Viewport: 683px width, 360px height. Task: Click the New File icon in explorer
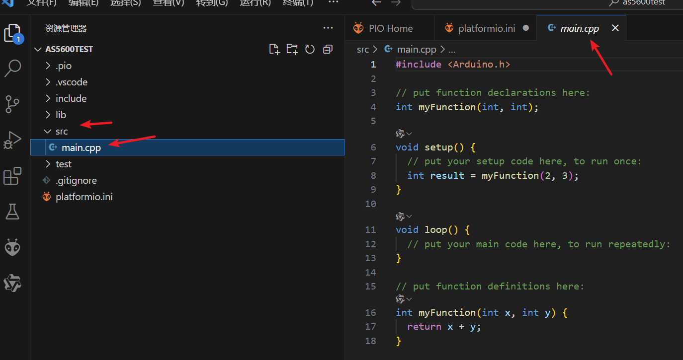(274, 49)
